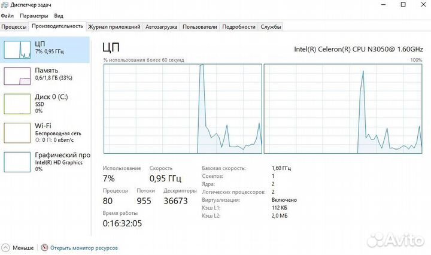Viewport: 431px width, 255px height.
Task: Click the Диск 0 (C:) sidebar label
Action: pos(51,97)
